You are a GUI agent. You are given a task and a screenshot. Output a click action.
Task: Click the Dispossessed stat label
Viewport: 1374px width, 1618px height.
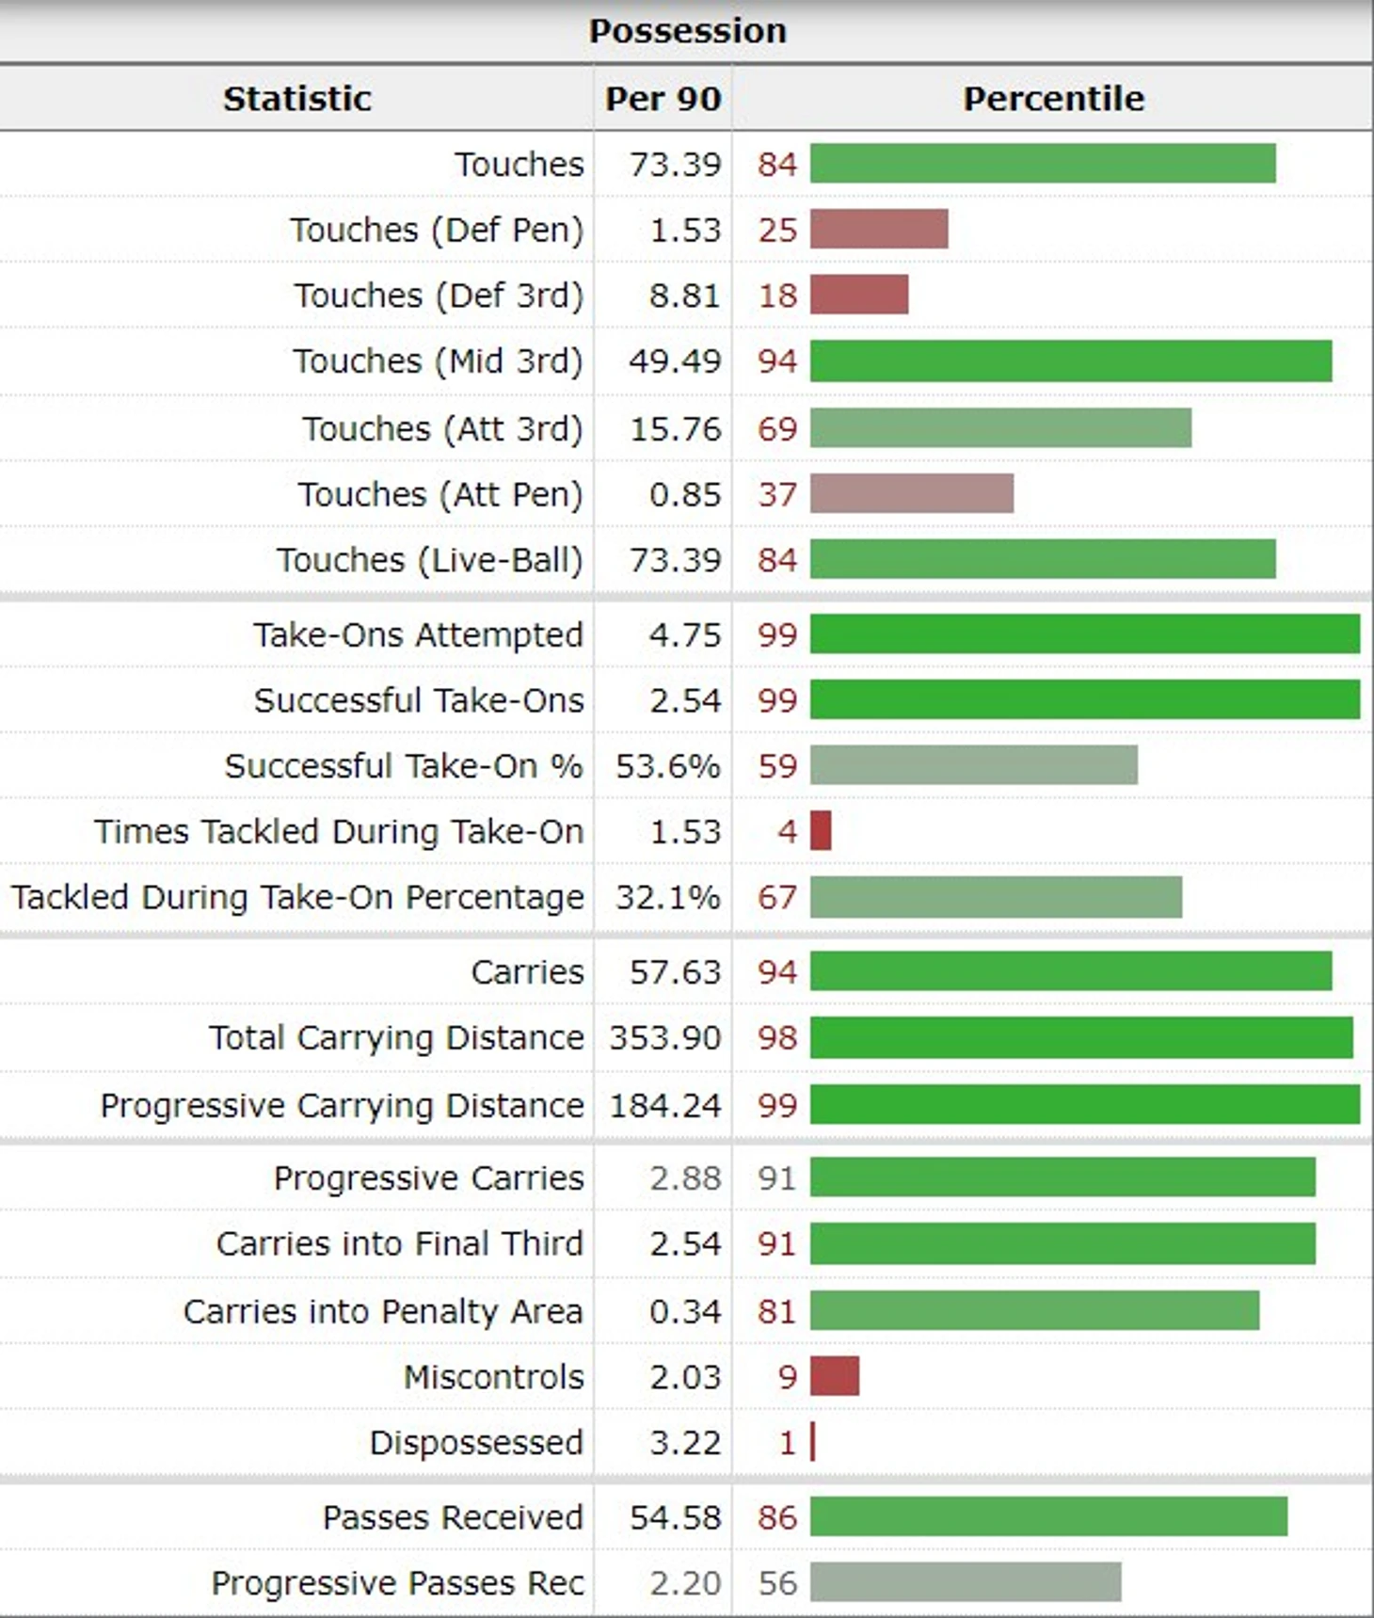476,1442
